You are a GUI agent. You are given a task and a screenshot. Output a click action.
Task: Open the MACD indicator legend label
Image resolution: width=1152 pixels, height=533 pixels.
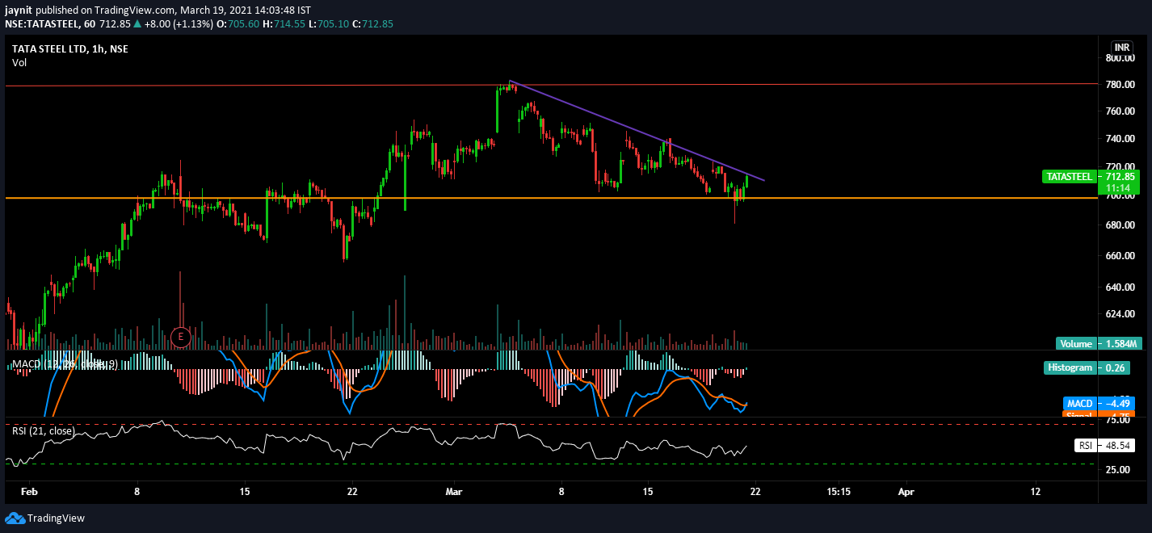click(65, 364)
